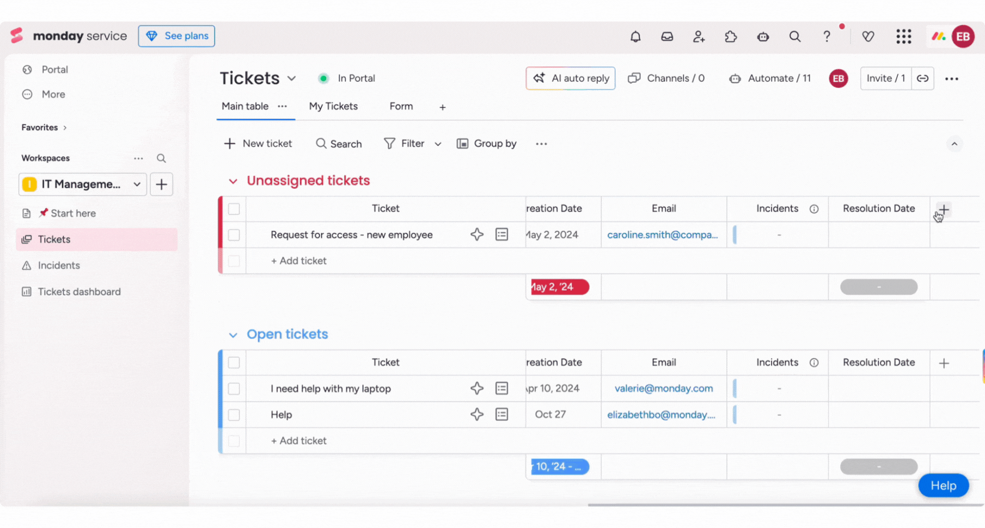The width and height of the screenshot is (985, 528).
Task: Add column in Unassigned tickets table
Action: (x=944, y=209)
